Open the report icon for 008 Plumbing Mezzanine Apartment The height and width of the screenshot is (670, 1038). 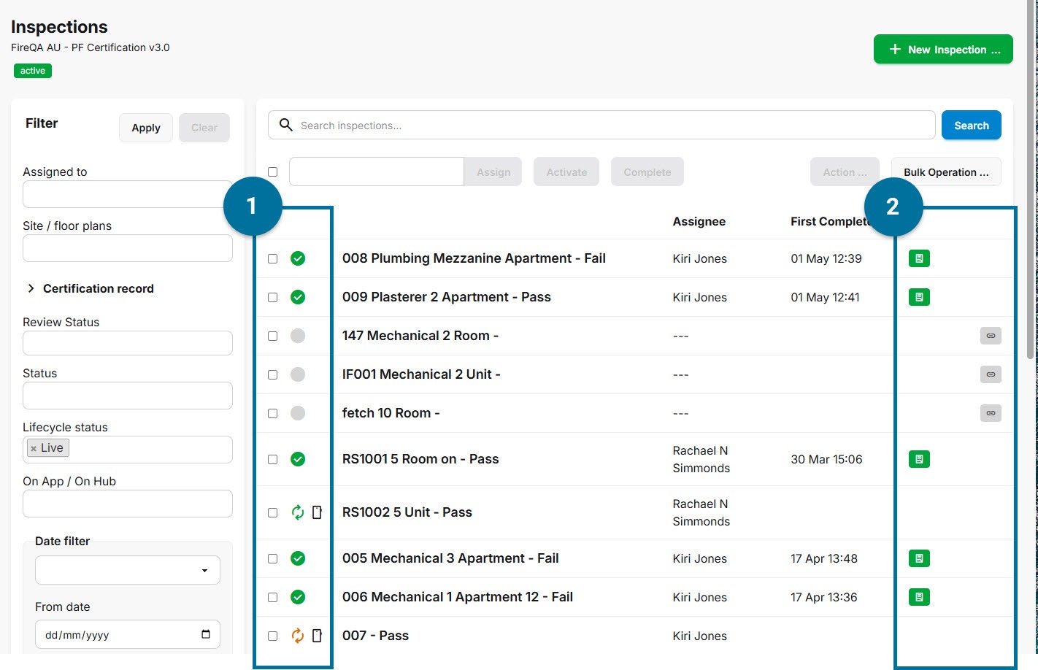(919, 258)
